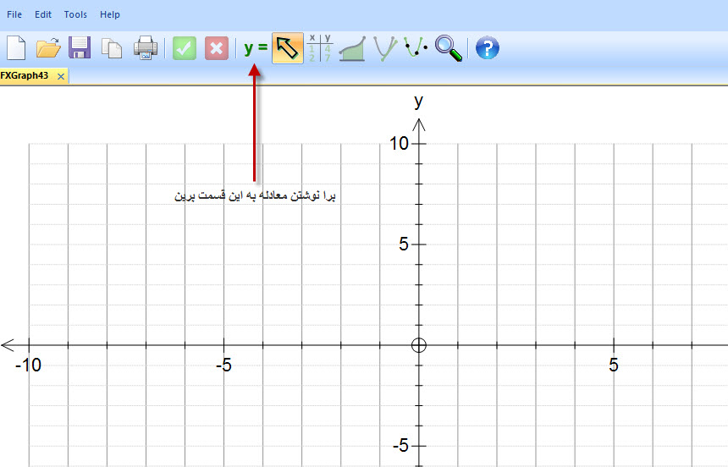
Task: Choose the tangent line tool
Action: pos(385,47)
